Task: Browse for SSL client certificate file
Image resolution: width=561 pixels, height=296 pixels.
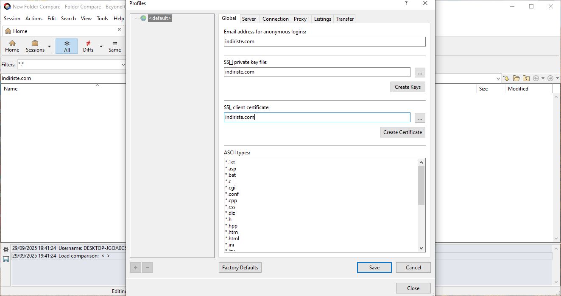Action: [420, 118]
